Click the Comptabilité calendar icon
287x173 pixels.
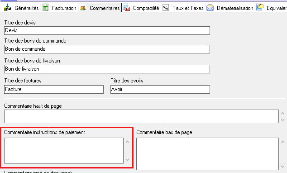pos(126,8)
